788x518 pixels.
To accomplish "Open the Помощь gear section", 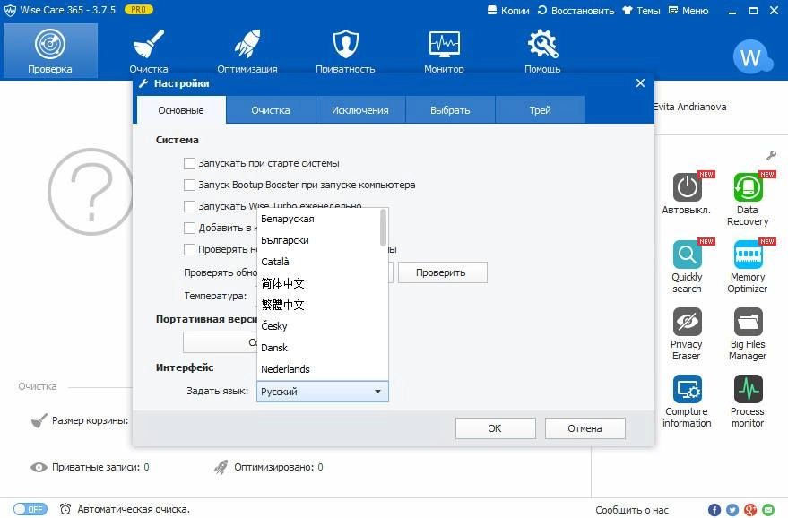I will [542, 51].
